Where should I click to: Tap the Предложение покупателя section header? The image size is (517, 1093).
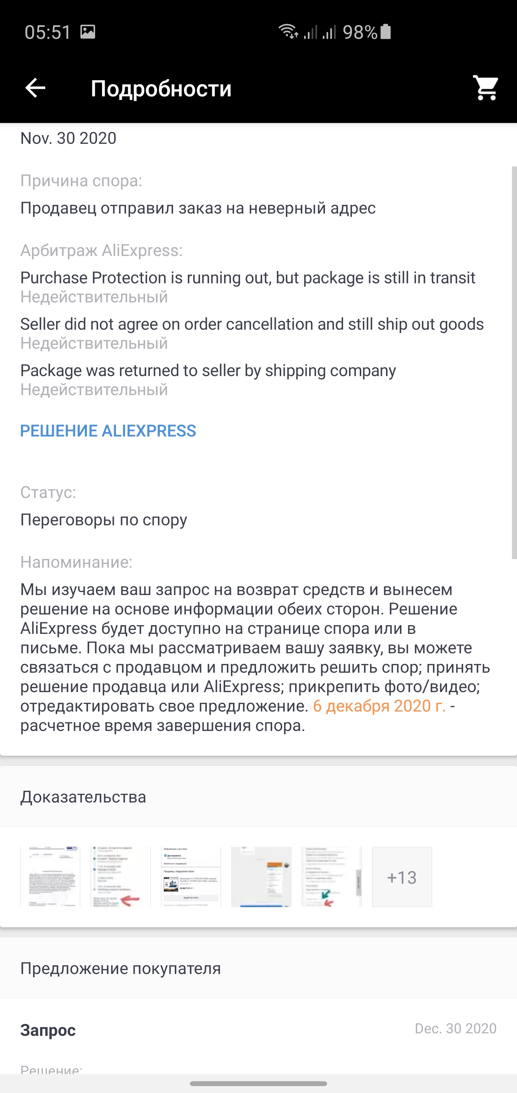(x=120, y=968)
